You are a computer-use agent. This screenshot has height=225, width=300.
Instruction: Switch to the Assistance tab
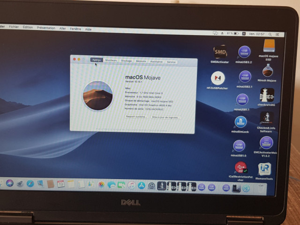pos(156,61)
